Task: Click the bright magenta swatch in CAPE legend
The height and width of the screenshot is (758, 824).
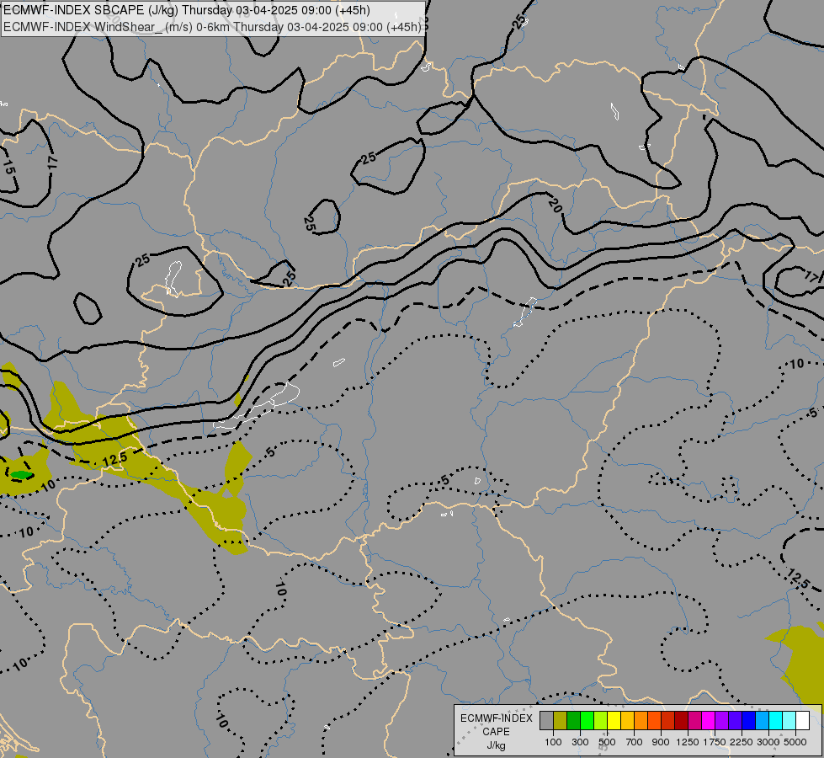Action: click(709, 720)
